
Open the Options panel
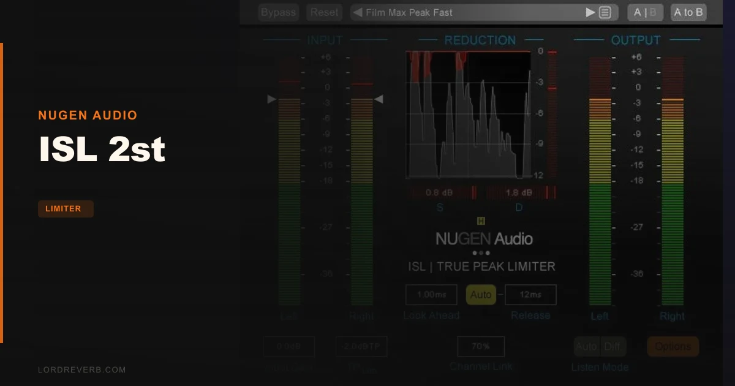[x=673, y=346]
